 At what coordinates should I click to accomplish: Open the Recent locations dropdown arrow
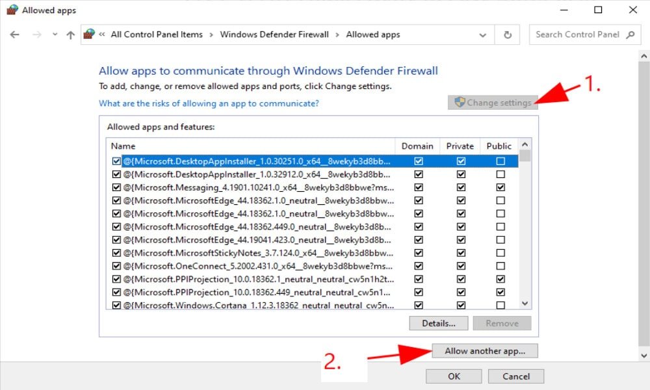click(x=55, y=35)
